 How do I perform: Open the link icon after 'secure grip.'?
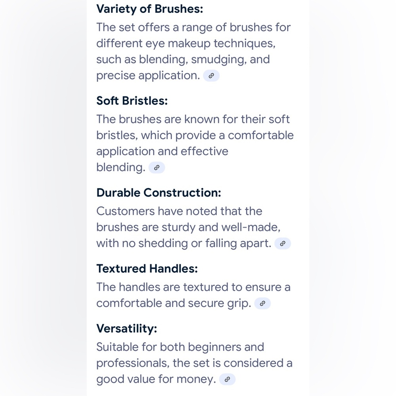click(x=263, y=303)
